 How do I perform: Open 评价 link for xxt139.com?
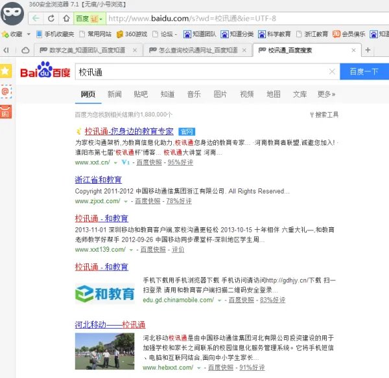tap(178, 250)
